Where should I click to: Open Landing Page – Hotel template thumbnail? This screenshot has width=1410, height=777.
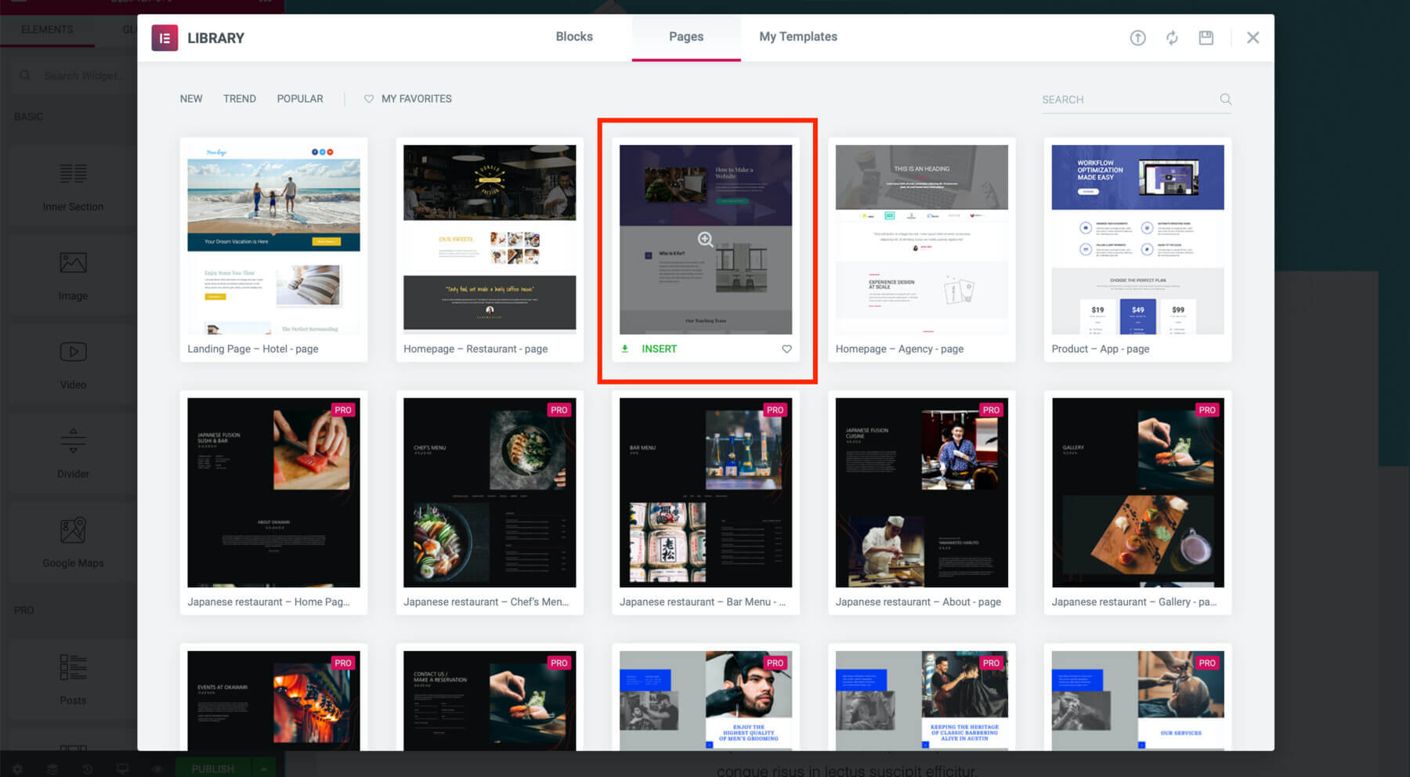pos(273,239)
